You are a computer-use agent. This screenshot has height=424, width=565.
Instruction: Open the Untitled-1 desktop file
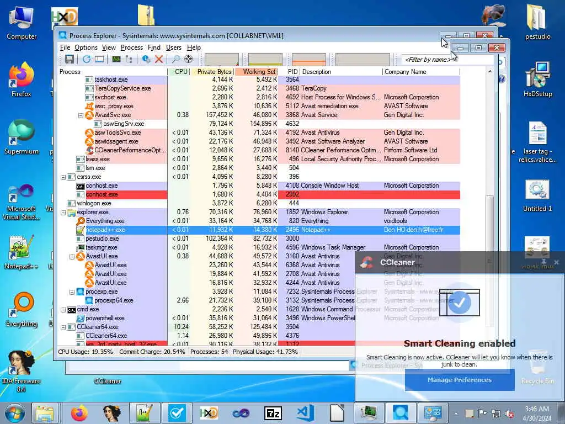pyautogui.click(x=537, y=195)
